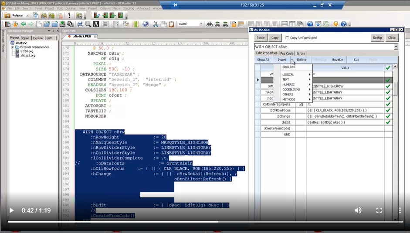Click the green refresh arrows icon

point(325,24)
